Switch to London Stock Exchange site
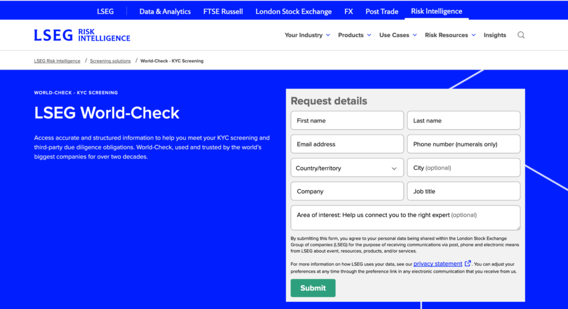 tap(293, 12)
